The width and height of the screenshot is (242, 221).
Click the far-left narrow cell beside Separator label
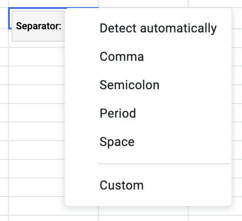point(4,18)
